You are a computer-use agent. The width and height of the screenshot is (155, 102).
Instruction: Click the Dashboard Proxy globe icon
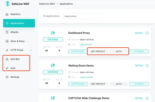tap(53, 33)
